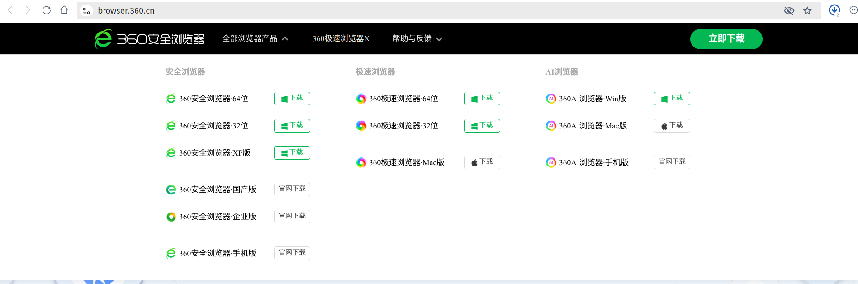Click 官网下载 for 360安全浏览器·企业版

292,217
